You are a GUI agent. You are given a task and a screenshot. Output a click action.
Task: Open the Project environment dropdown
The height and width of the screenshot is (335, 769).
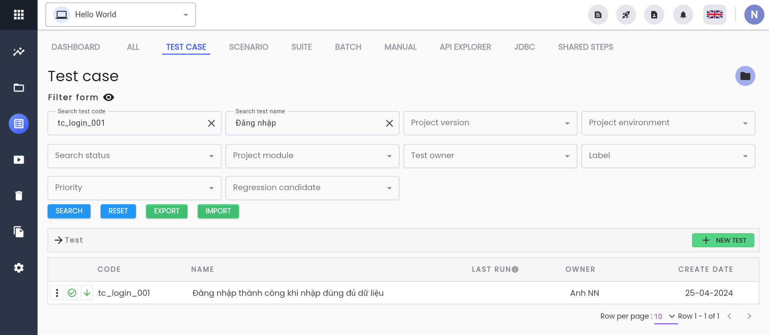(x=668, y=123)
